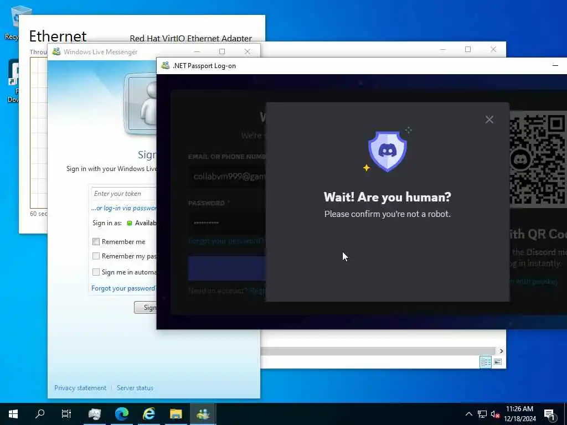
Task: Click the Messenger profile picture frame
Action: 140,105
